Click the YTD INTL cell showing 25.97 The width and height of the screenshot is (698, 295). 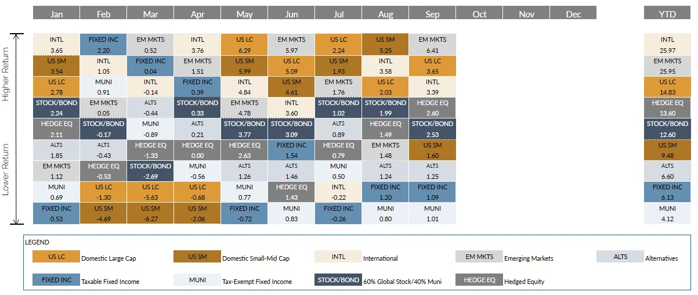(x=667, y=44)
